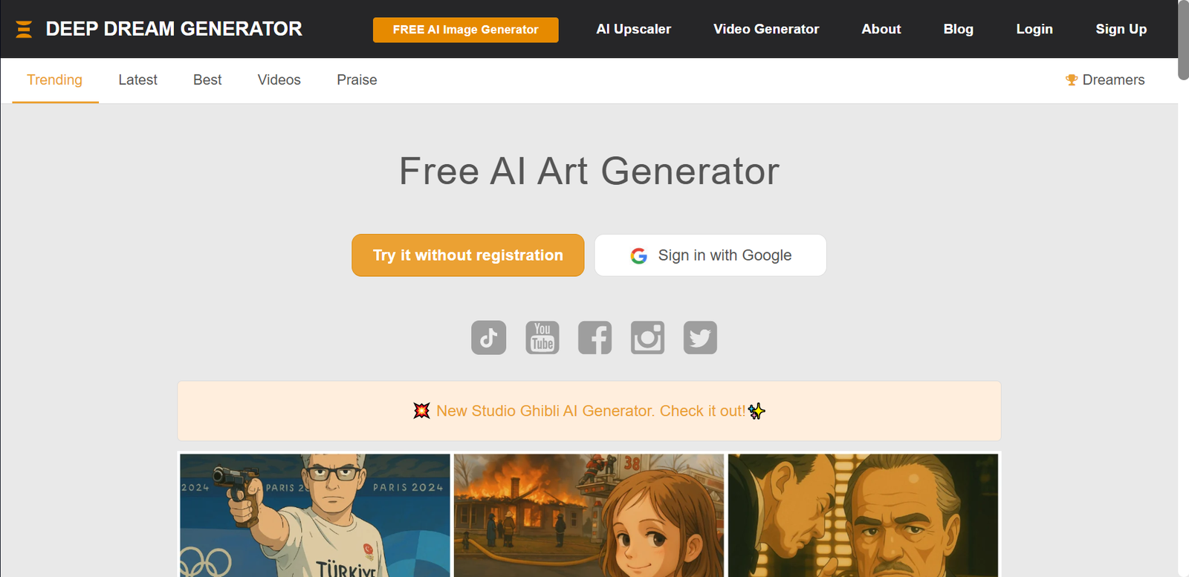Image resolution: width=1189 pixels, height=577 pixels.
Task: Select the Praise tab
Action: 357,79
